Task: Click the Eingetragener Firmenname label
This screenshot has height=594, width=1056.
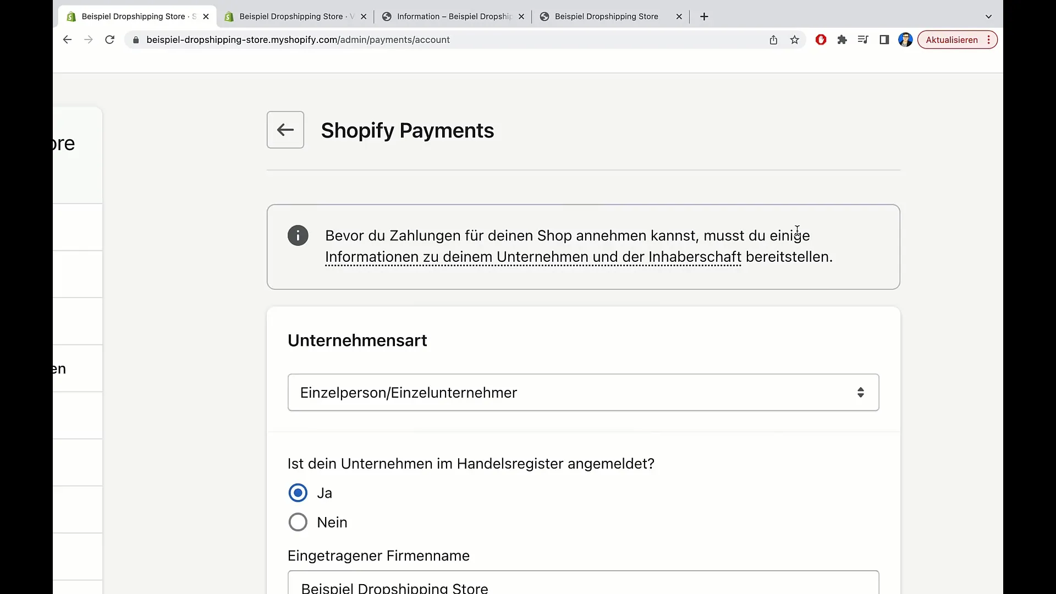Action: click(378, 555)
